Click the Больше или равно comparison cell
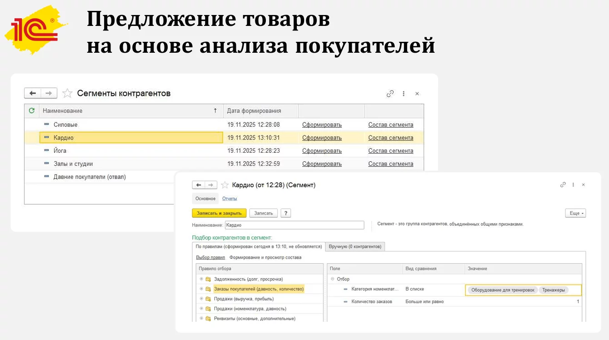This screenshot has height=340, width=609. click(x=434, y=301)
